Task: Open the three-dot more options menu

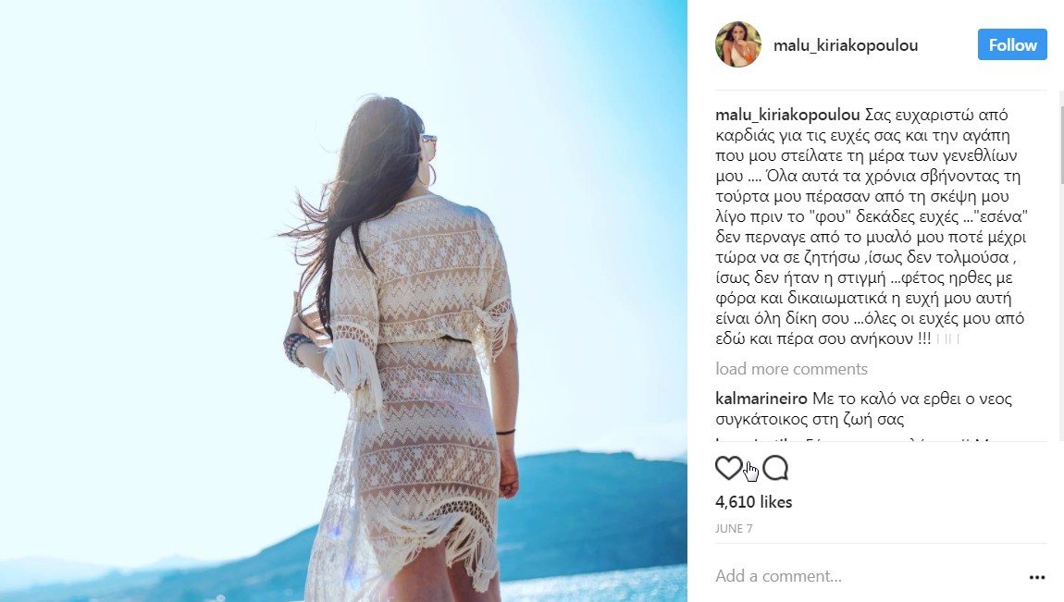Action: tap(1037, 577)
